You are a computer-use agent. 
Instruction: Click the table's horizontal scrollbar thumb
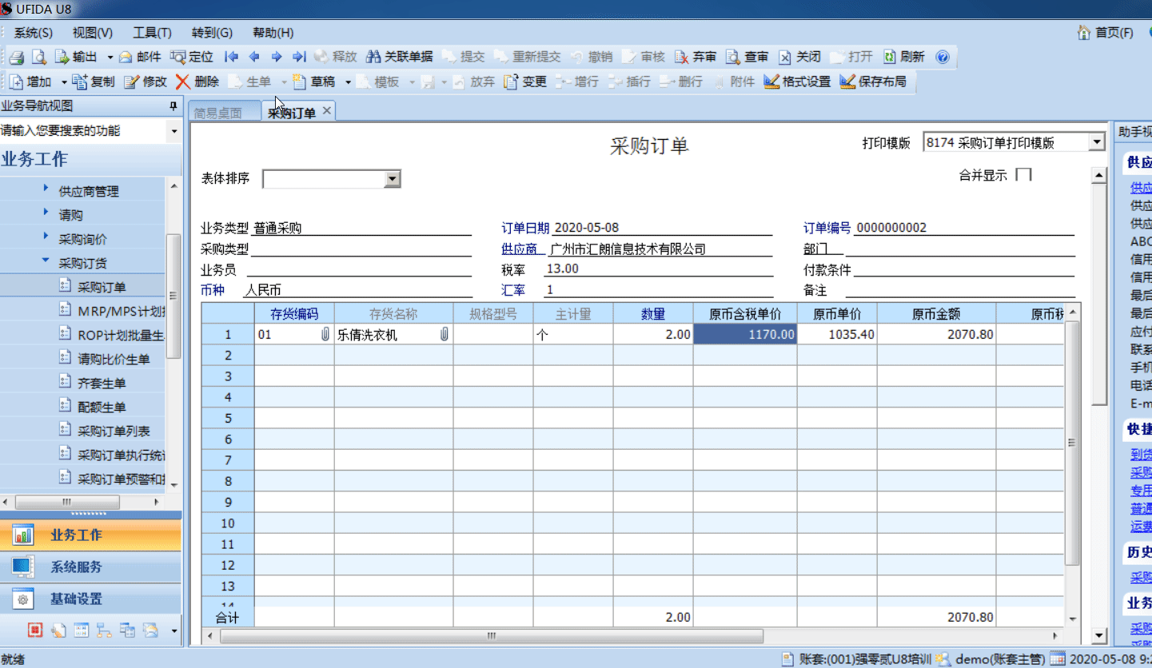click(x=492, y=636)
